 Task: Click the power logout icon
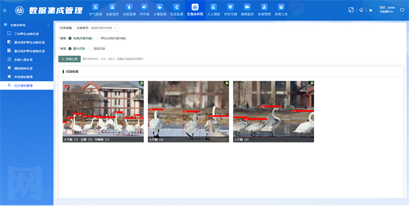click(x=402, y=10)
